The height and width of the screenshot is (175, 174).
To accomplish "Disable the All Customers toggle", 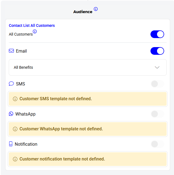I will pos(157,34).
